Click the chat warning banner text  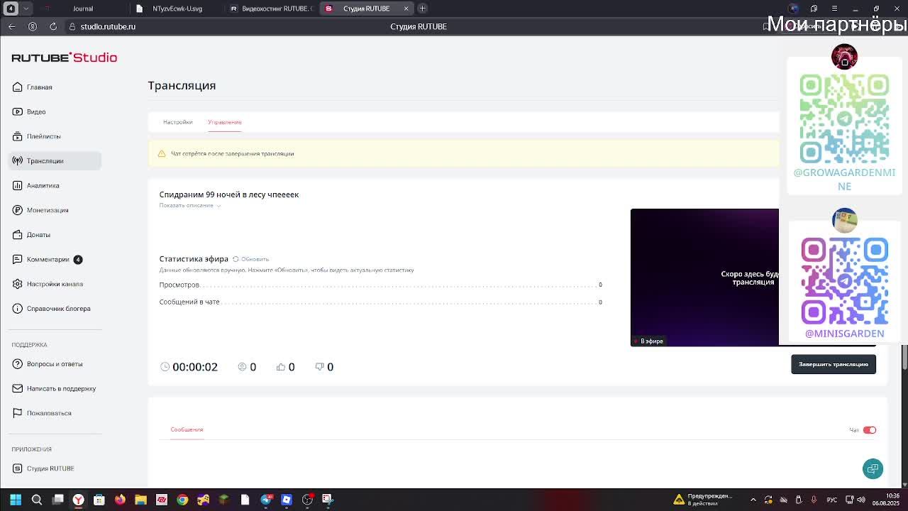point(232,153)
